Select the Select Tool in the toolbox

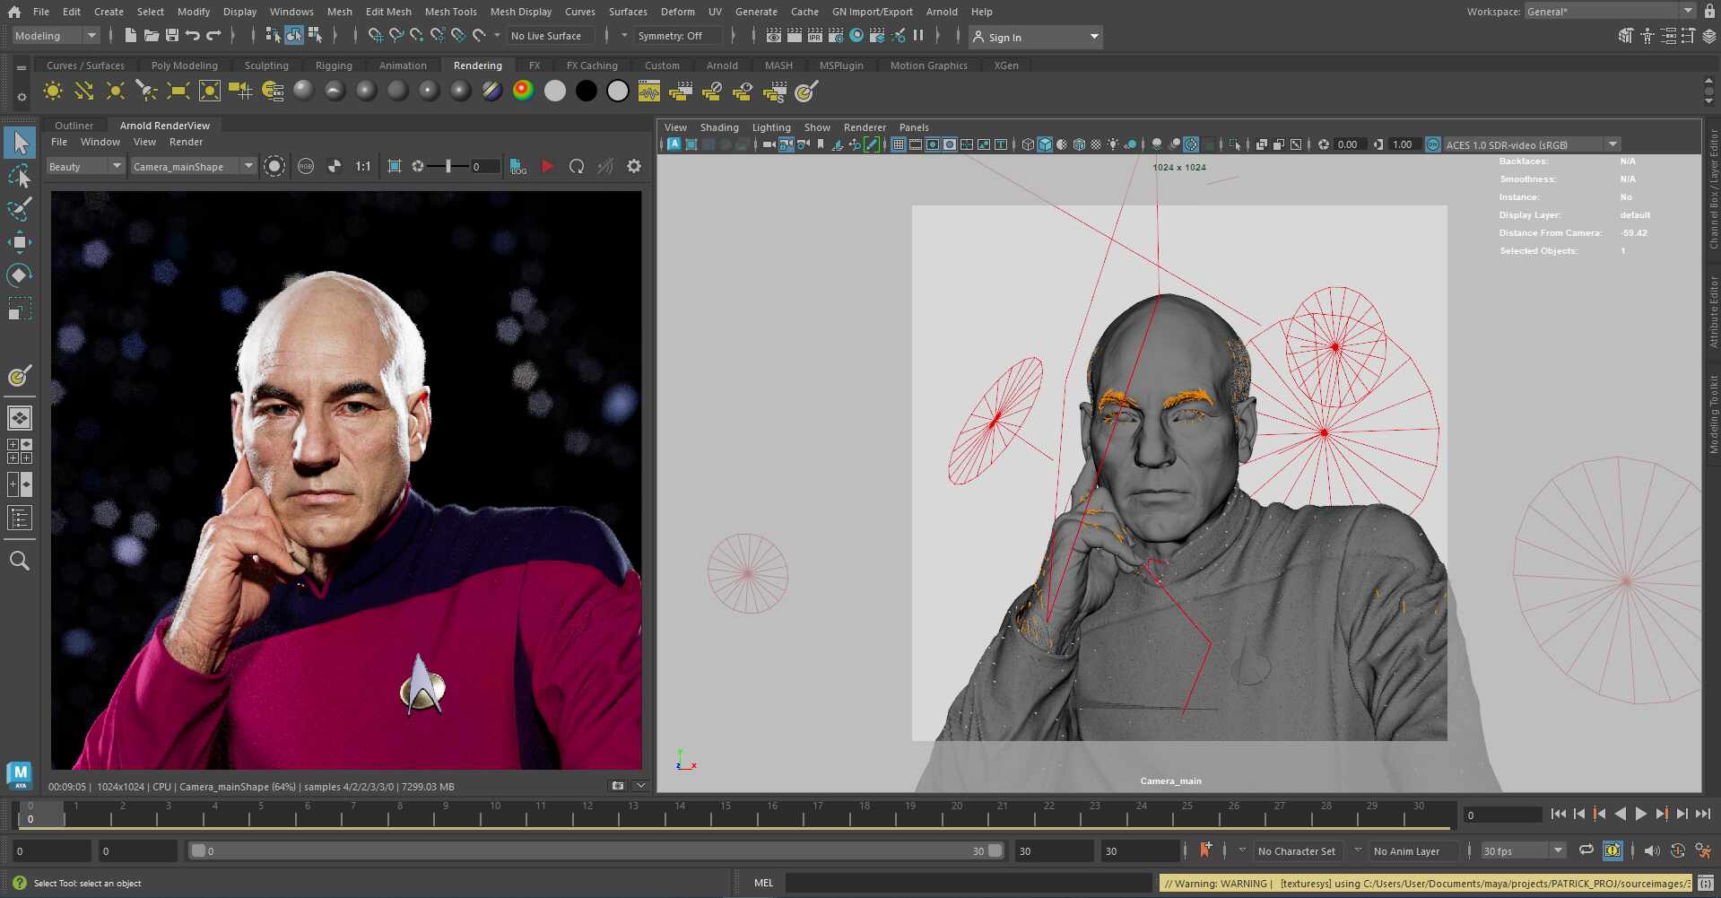[20, 142]
